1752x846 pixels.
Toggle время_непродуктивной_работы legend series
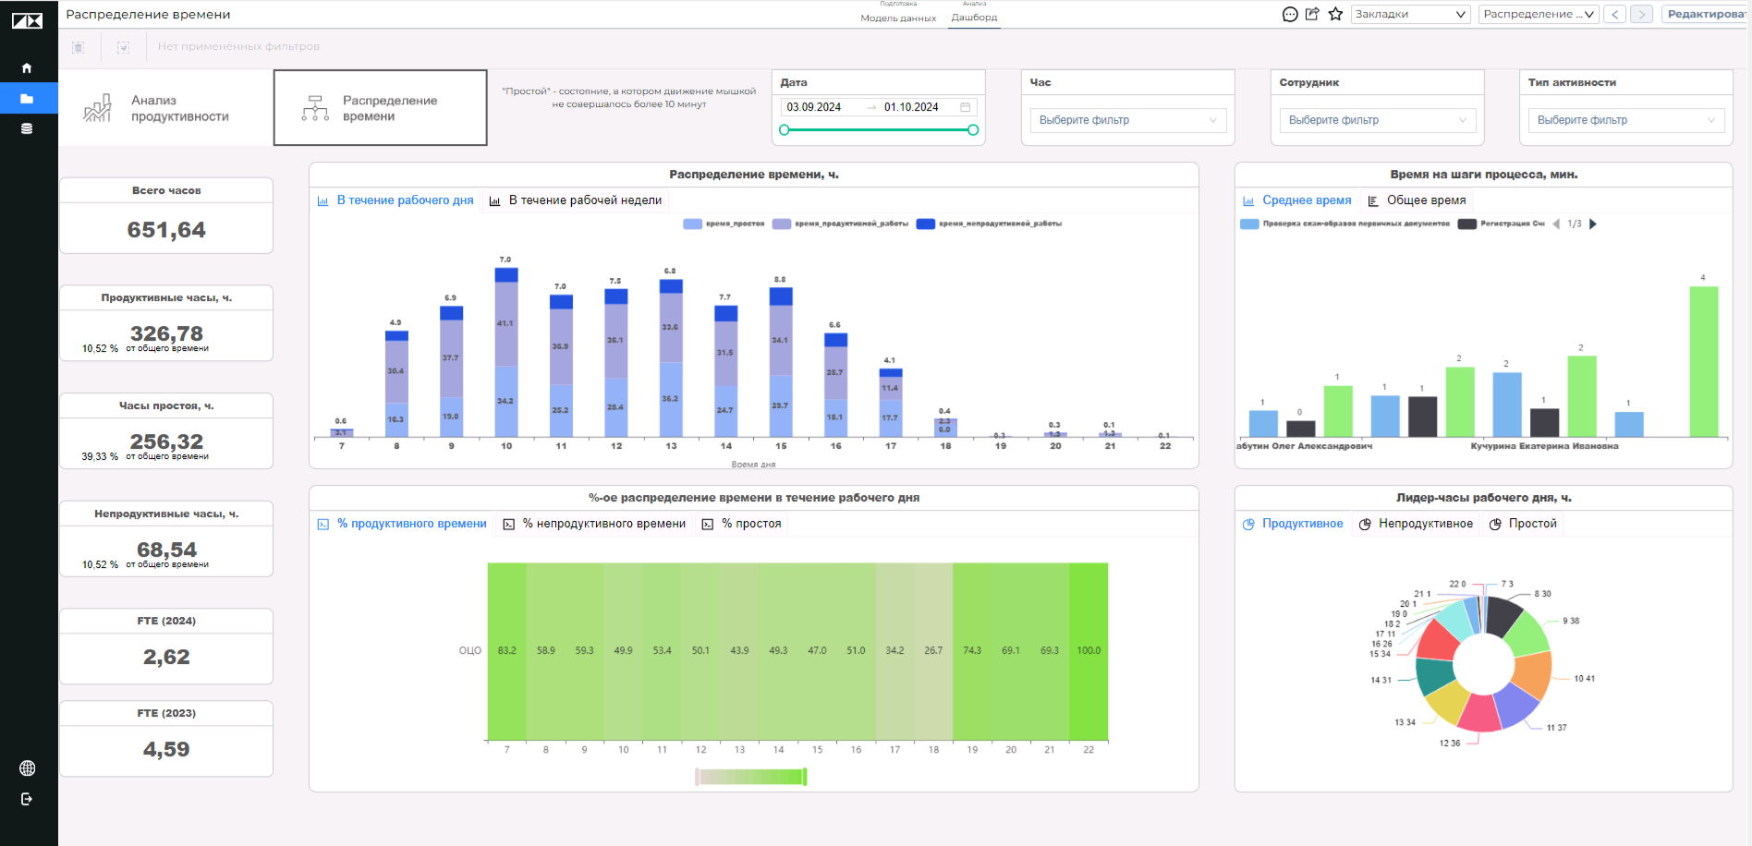[989, 224]
